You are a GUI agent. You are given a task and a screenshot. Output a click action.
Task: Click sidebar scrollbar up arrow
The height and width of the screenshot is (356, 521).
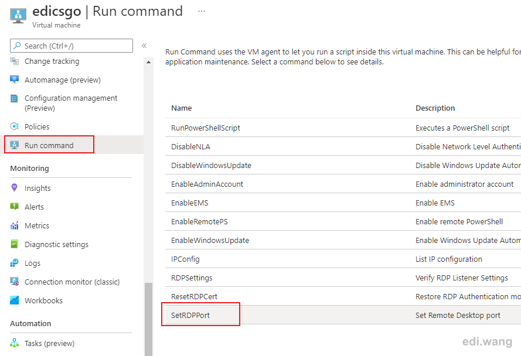(148, 62)
